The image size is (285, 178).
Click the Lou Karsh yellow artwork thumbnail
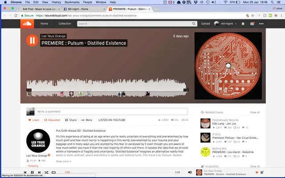(x=205, y=152)
